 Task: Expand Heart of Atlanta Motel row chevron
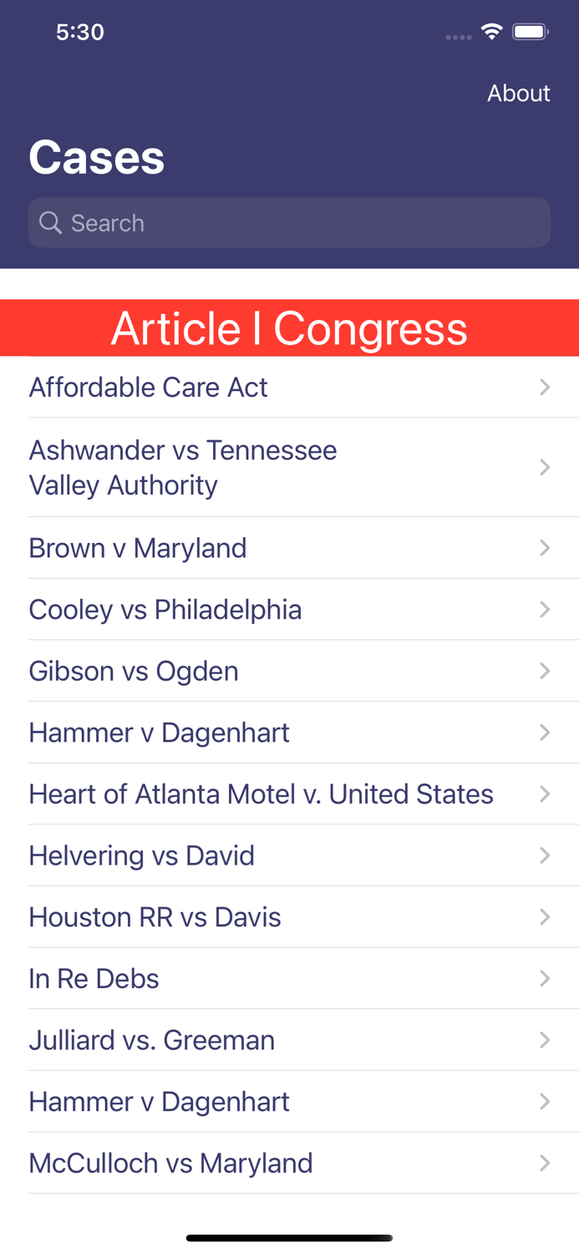[545, 794]
